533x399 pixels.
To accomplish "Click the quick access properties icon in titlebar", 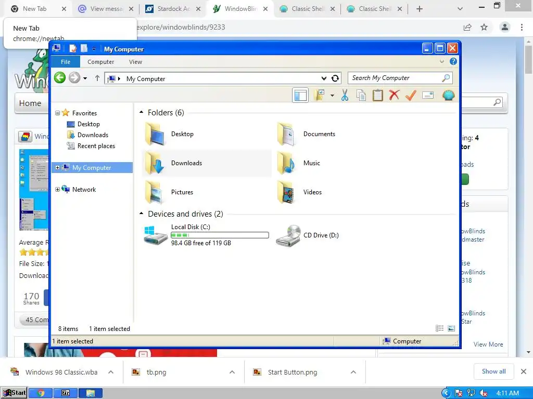I will pos(73,48).
